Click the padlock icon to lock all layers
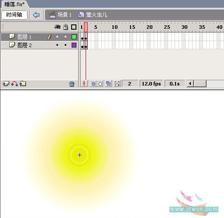Viewport: 224px width, 218px height. (65, 27)
